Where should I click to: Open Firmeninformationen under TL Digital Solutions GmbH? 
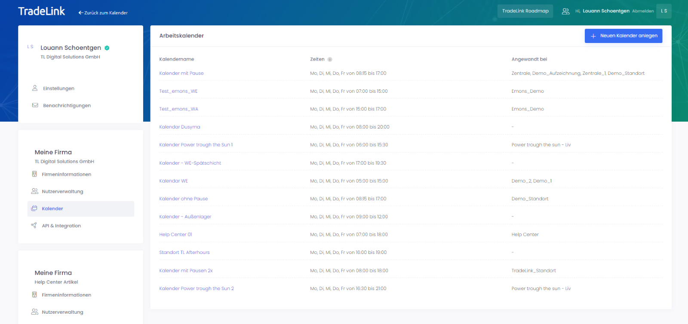(x=66, y=174)
